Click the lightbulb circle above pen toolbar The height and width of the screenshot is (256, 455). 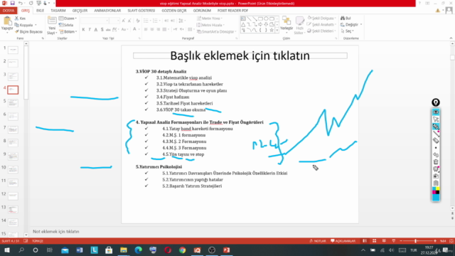pyautogui.click(x=436, y=102)
